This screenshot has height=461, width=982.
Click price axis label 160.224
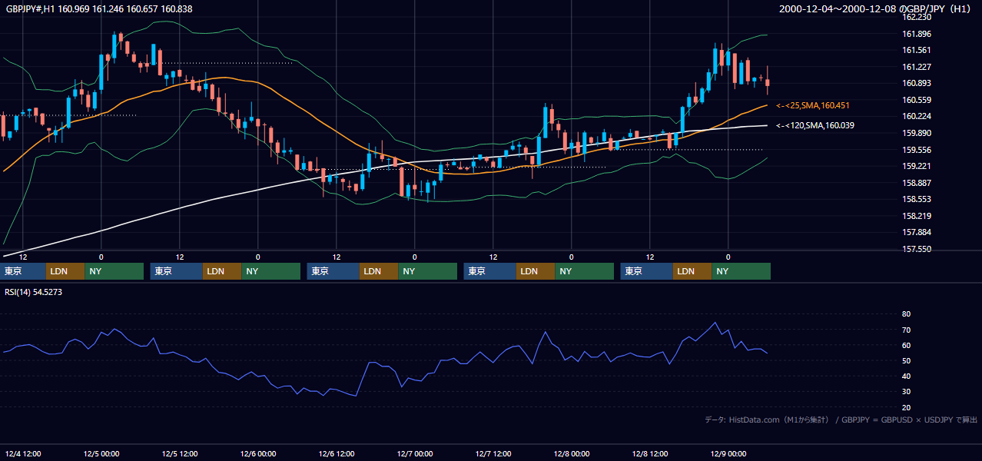coord(917,116)
